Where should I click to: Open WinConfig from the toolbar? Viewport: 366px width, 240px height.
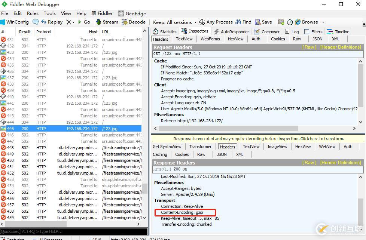click(x=15, y=22)
